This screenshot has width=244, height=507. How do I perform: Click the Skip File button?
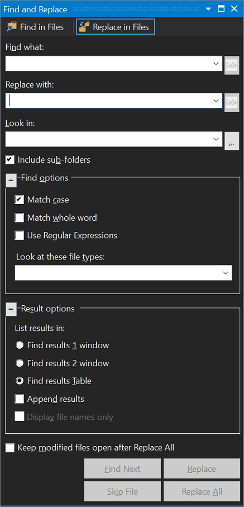[122, 492]
